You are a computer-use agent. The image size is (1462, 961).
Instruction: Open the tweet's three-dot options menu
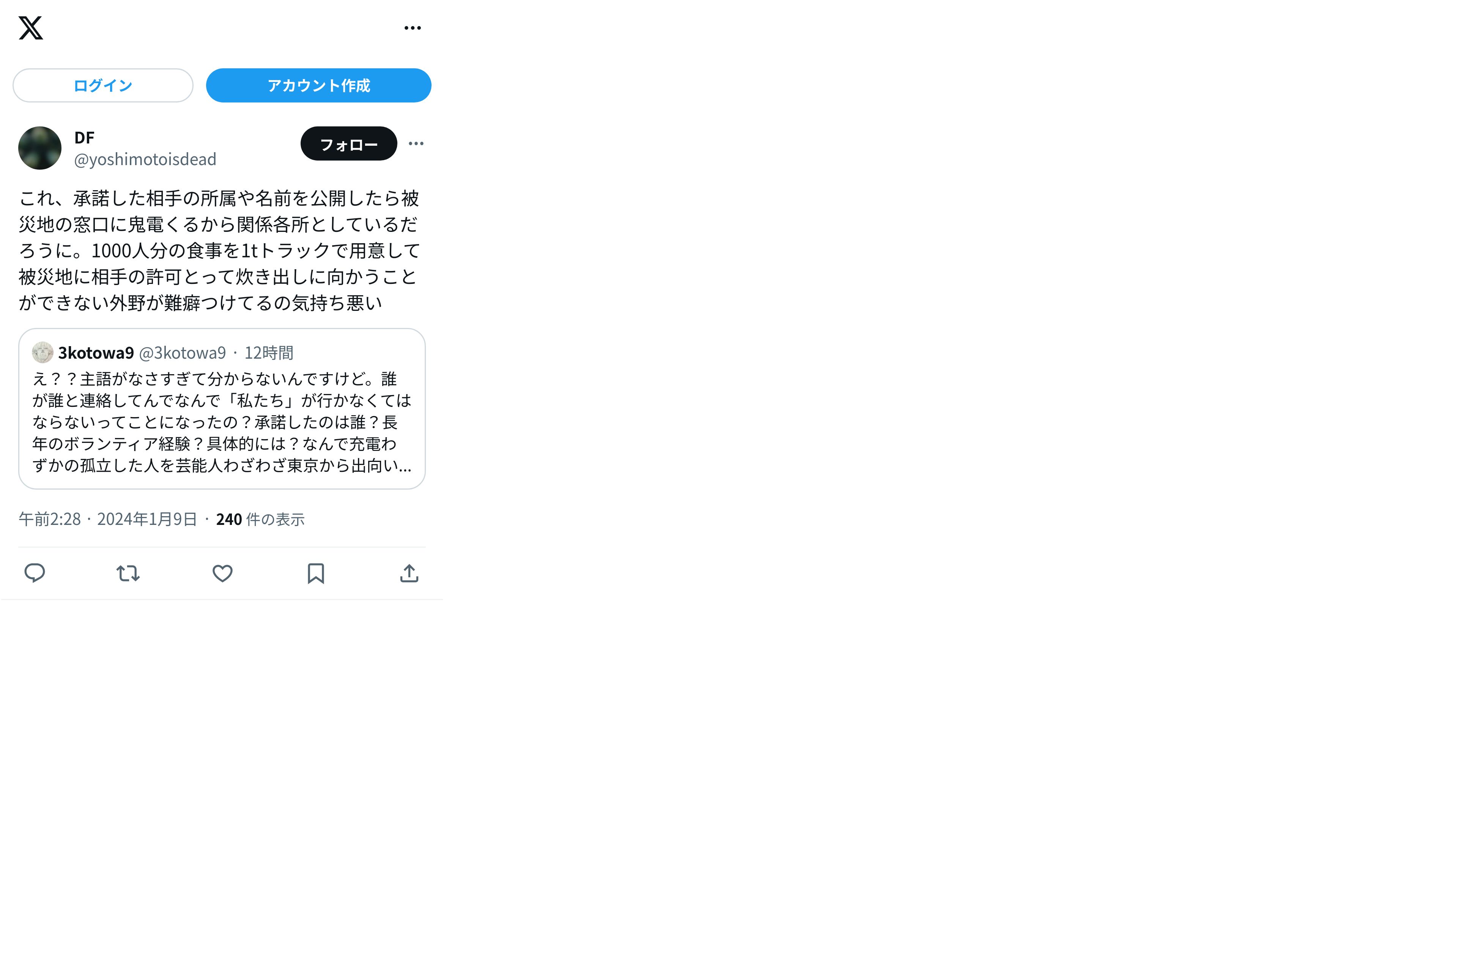(416, 143)
